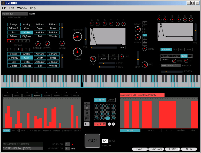Select step length 32 in list

point(87,111)
